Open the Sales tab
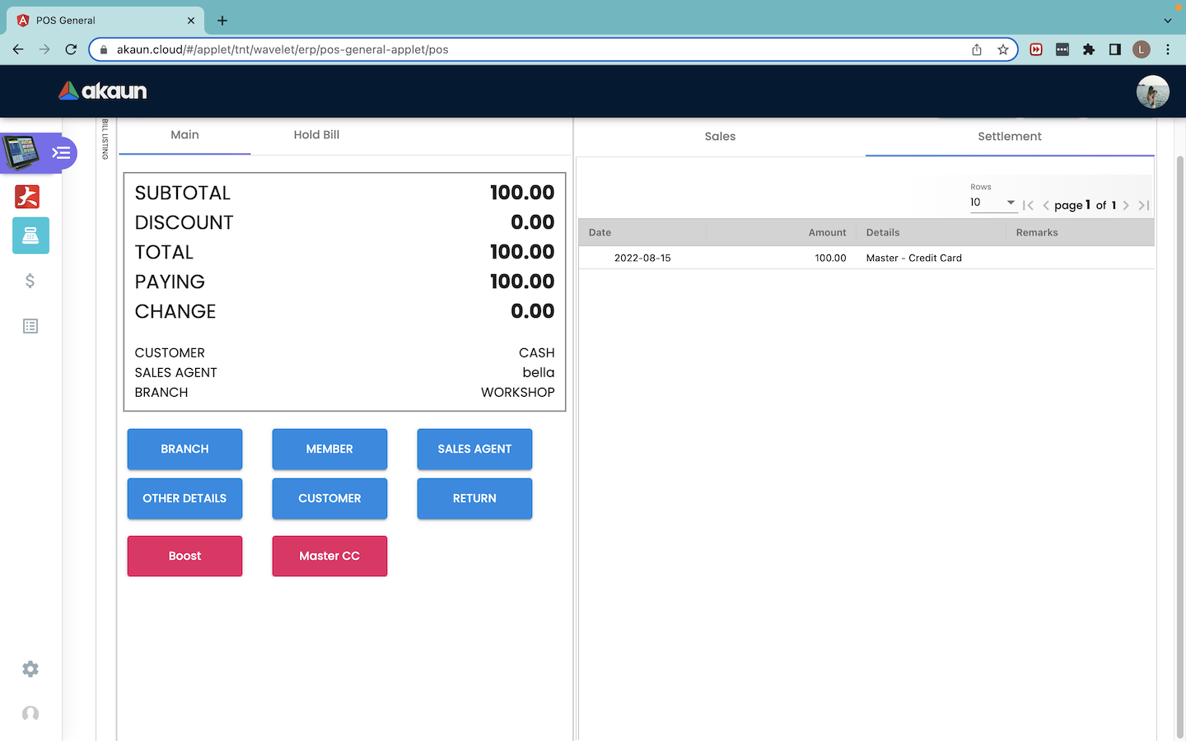The width and height of the screenshot is (1186, 741). pos(720,137)
